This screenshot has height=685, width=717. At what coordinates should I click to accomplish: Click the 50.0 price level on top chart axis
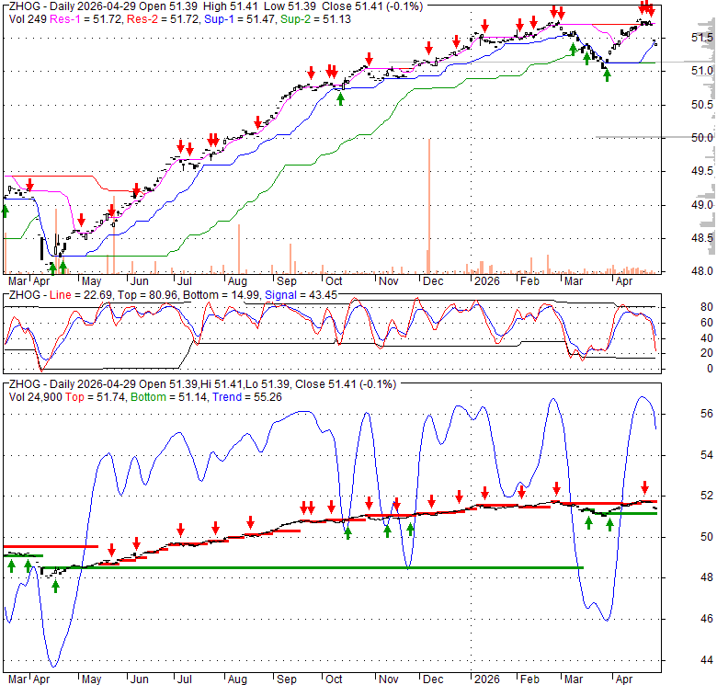tap(701, 138)
